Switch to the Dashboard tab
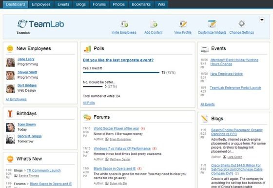Screen dimensions: 273x188 coord(16,4)
